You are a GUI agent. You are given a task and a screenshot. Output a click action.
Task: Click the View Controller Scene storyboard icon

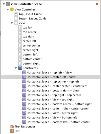(x=8, y=4)
